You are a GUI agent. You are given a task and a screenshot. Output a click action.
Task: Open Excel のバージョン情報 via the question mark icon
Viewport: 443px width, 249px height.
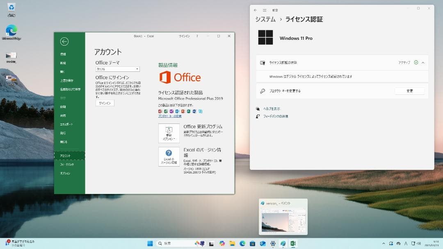(169, 155)
